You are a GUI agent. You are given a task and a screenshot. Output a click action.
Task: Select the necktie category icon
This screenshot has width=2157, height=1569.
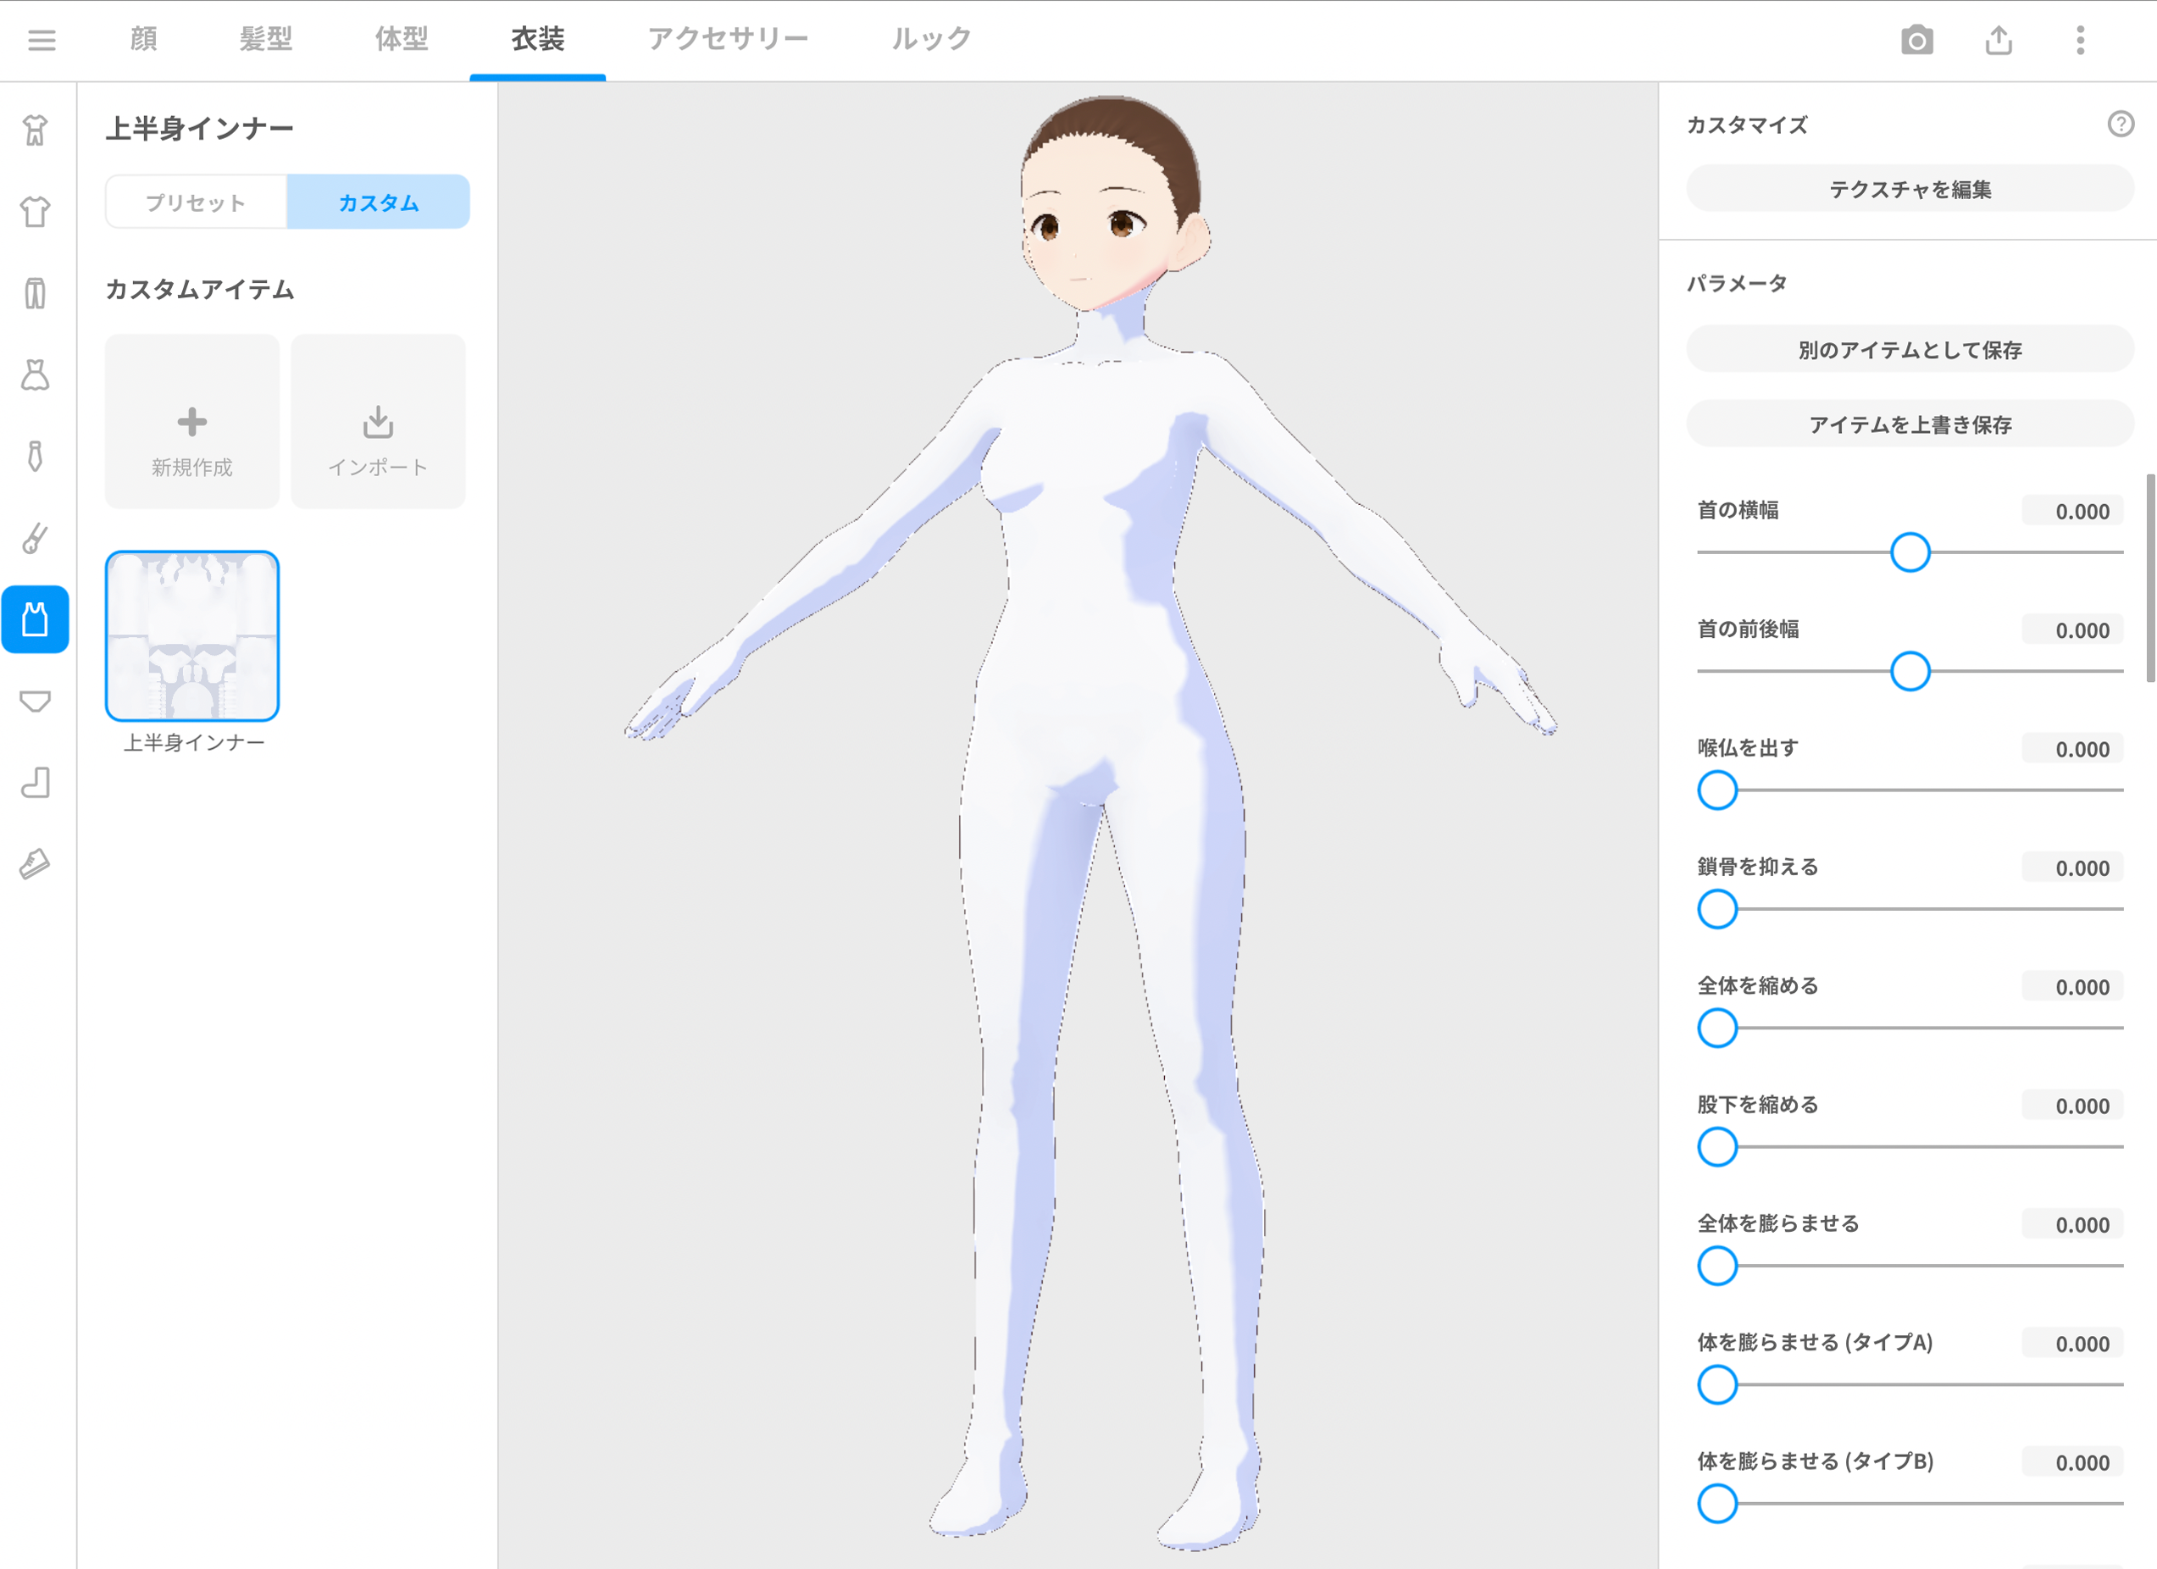click(x=36, y=457)
